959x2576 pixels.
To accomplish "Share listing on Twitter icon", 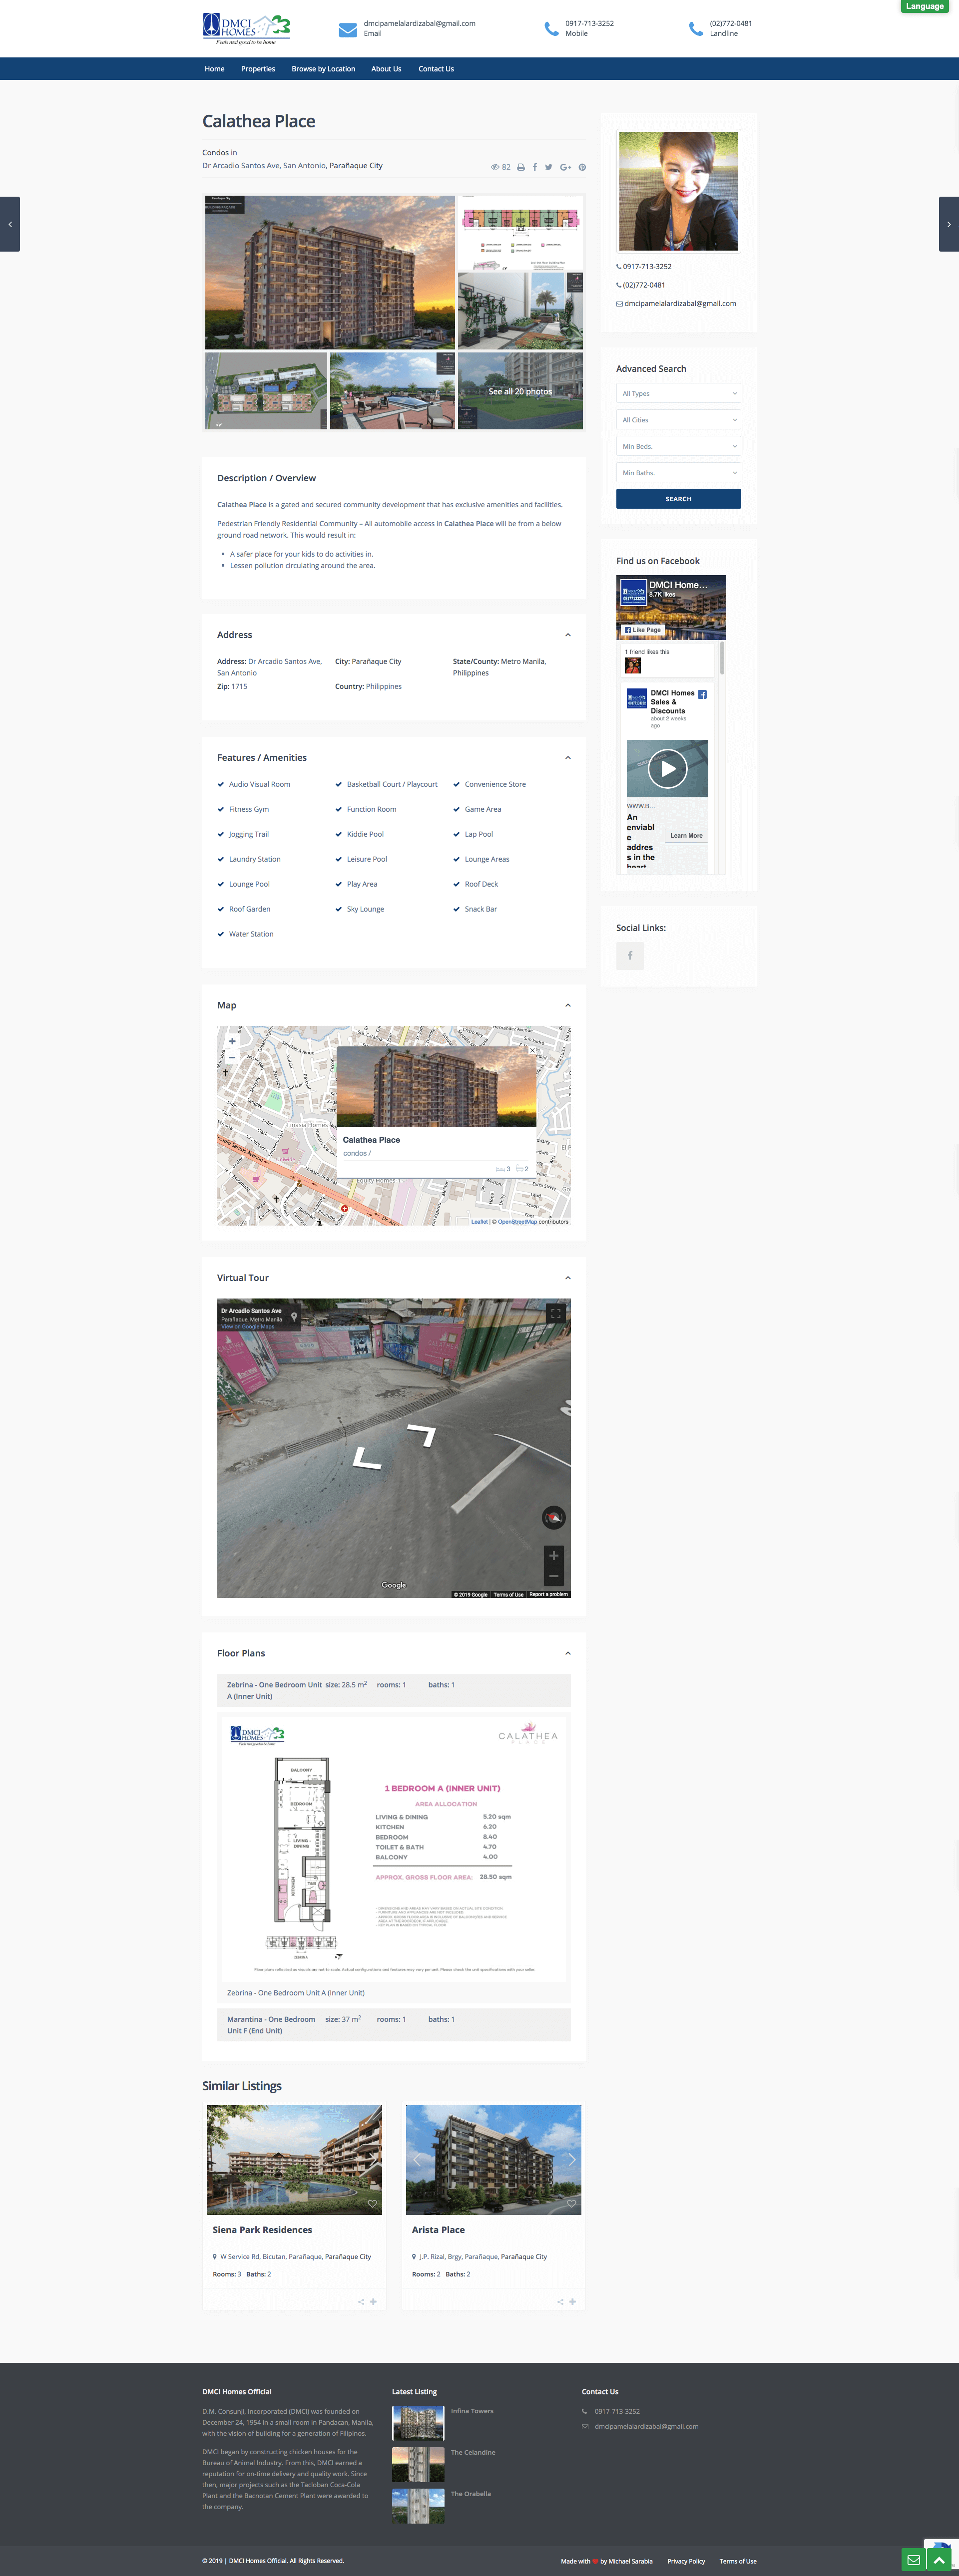I will pos(549,167).
